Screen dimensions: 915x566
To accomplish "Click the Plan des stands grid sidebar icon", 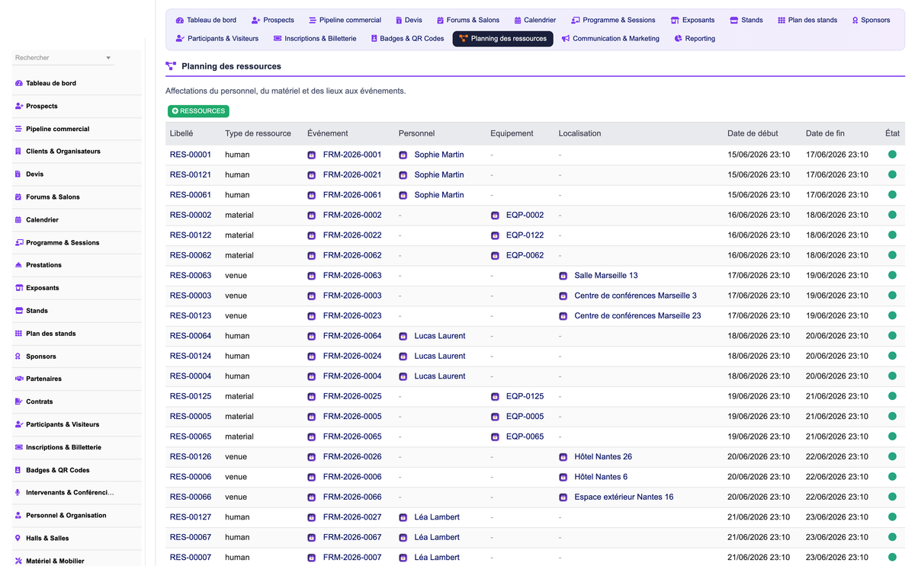I will click(x=18, y=334).
